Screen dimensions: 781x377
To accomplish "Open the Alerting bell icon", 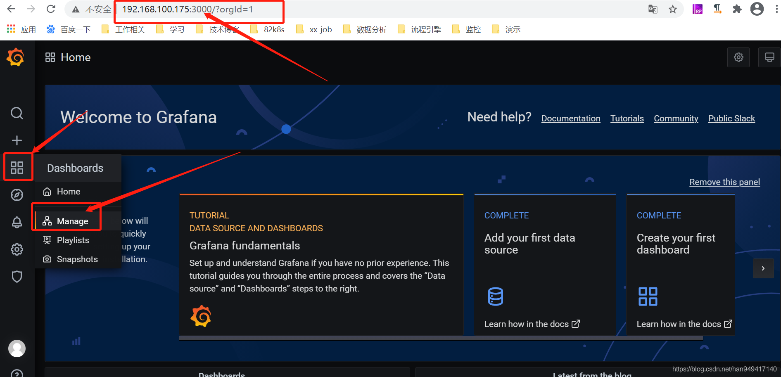I will click(17, 222).
